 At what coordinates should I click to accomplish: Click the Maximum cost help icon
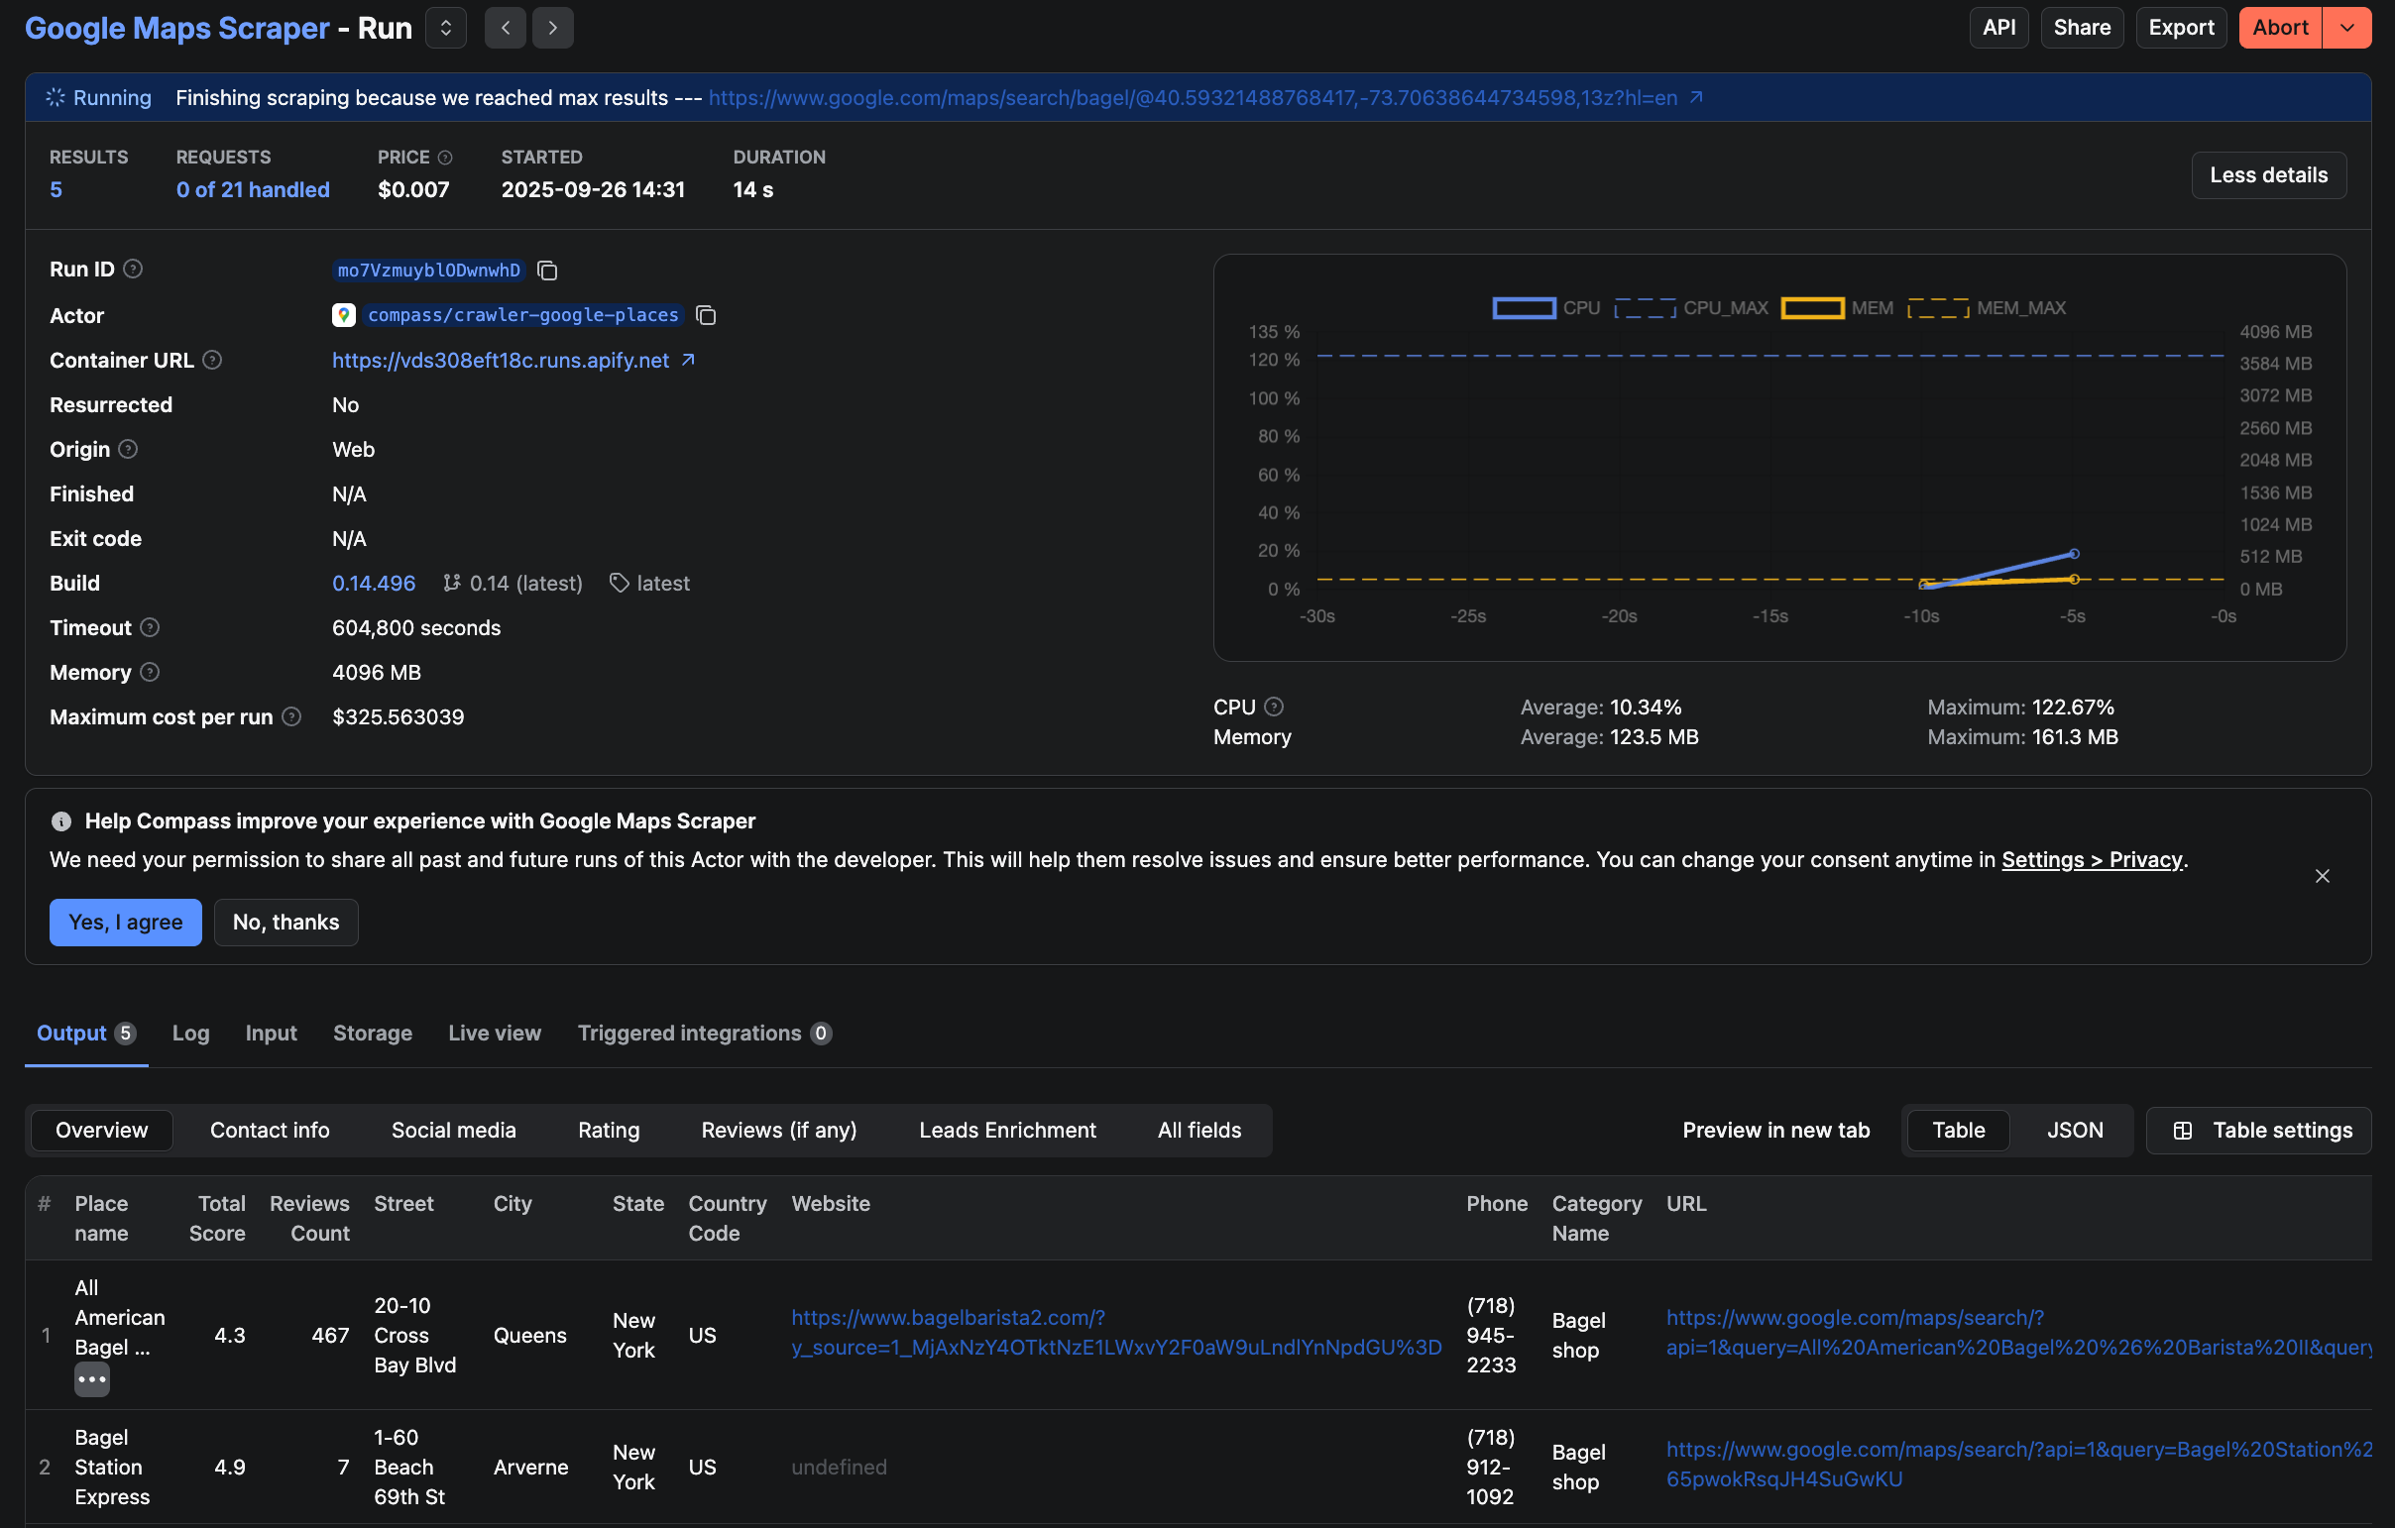(x=291, y=716)
